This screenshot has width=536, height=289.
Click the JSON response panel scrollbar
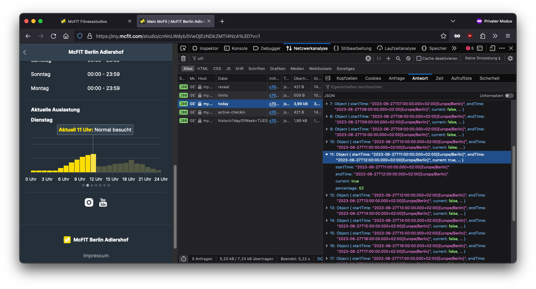[x=513, y=183]
